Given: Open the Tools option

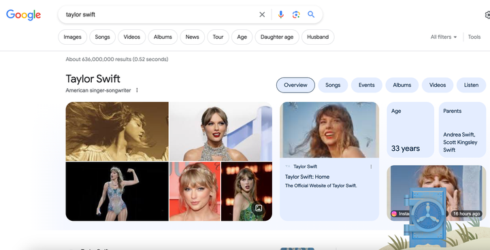Looking at the screenshot, I should tap(474, 37).
